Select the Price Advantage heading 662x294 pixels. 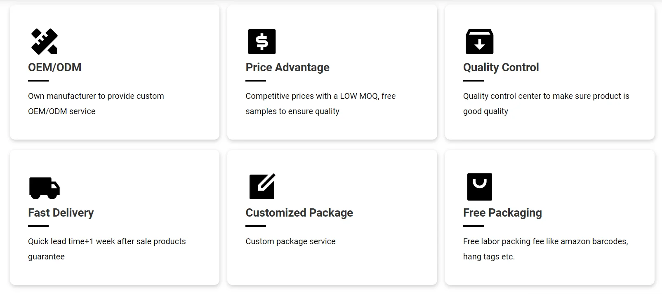287,68
